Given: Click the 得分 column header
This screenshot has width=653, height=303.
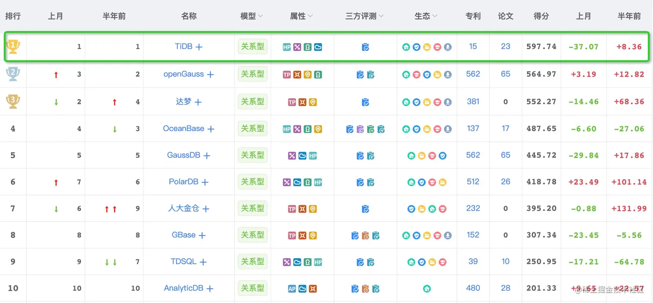Looking at the screenshot, I should coord(541,16).
